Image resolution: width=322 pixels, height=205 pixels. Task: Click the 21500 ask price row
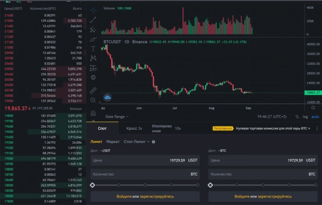[x=43, y=21]
